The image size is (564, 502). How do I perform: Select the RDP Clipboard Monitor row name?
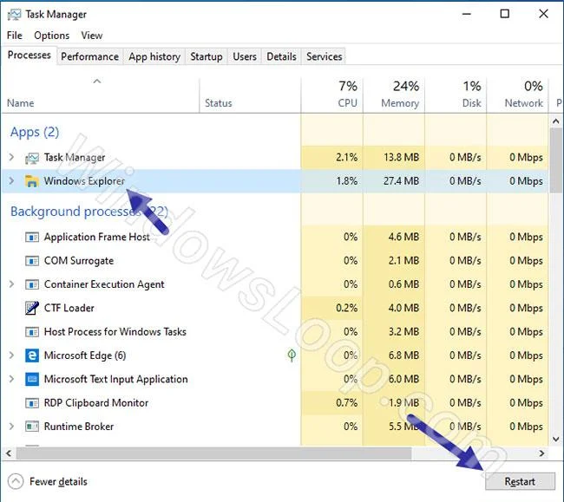point(96,403)
